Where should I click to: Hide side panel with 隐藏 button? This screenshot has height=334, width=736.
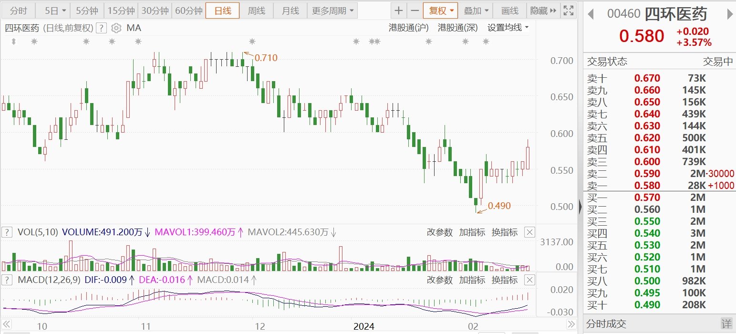(x=543, y=10)
